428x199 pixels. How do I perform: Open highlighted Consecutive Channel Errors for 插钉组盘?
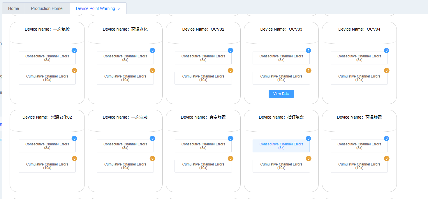(x=281, y=146)
